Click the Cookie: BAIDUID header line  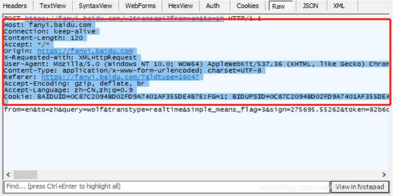[197, 97]
